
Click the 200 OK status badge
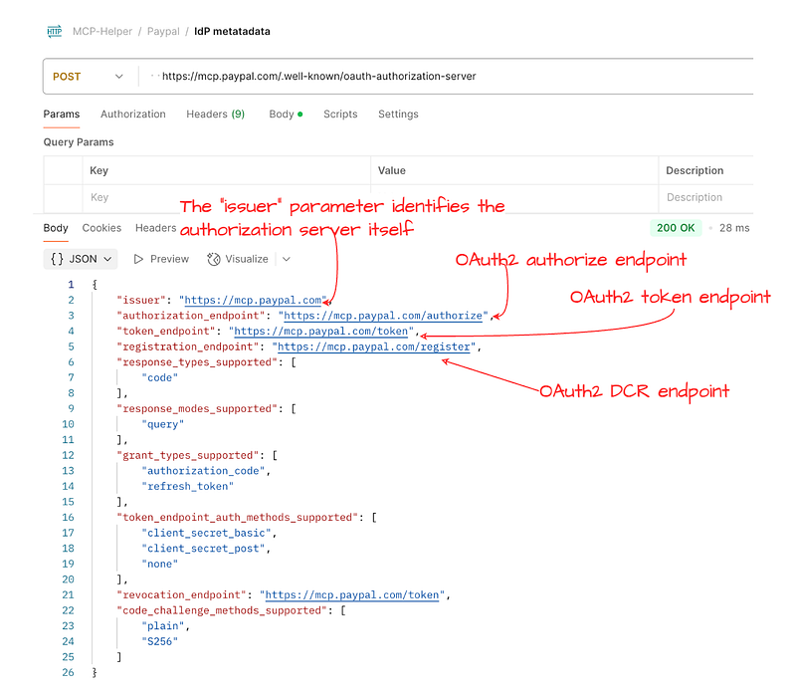click(x=676, y=228)
